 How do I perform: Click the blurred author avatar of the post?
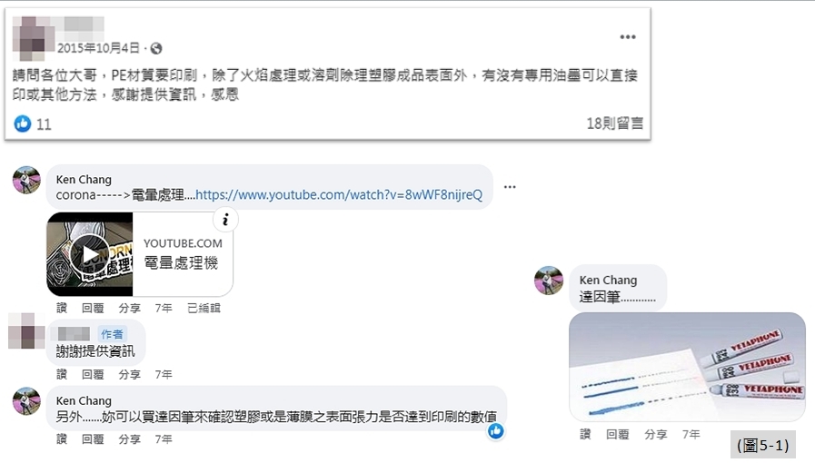coord(34,39)
